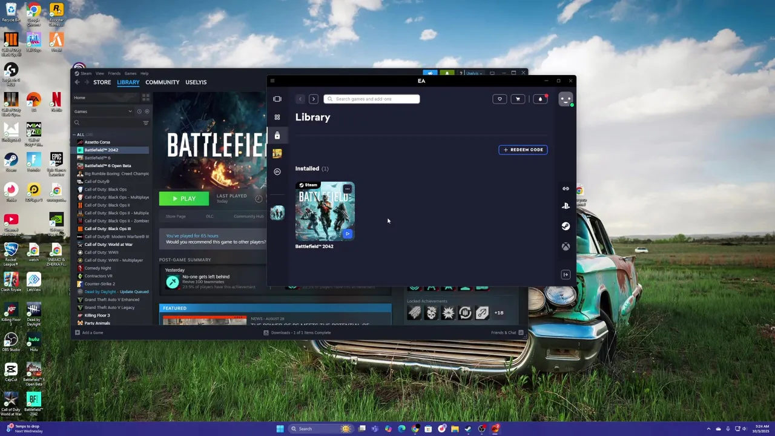Switch to the STORE tab in Steam
This screenshot has height=436, width=775.
(x=102, y=82)
